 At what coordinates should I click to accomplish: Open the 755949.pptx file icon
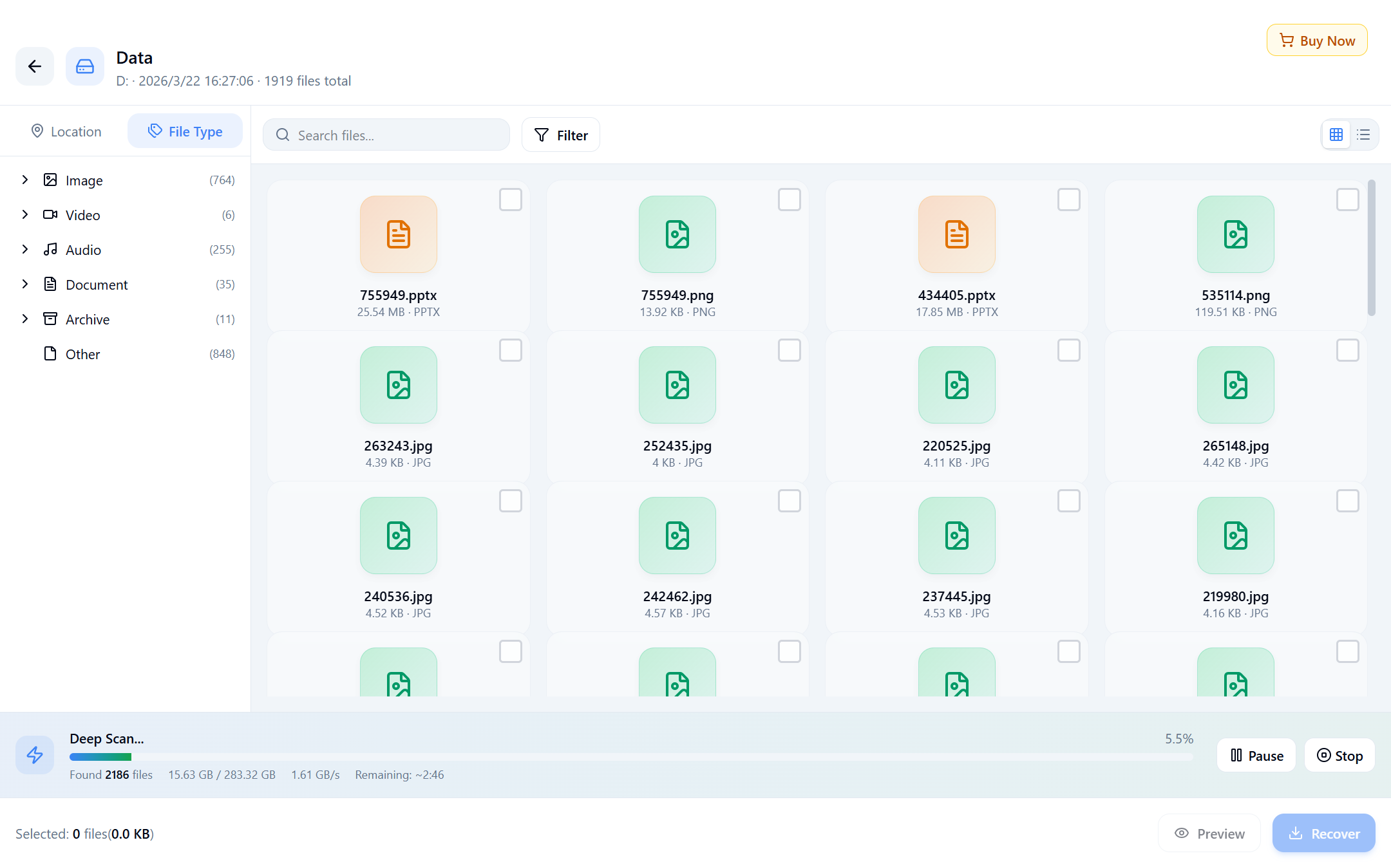coord(398,234)
